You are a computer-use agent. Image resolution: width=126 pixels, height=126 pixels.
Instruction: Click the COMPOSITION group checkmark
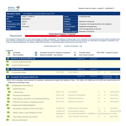8,89
